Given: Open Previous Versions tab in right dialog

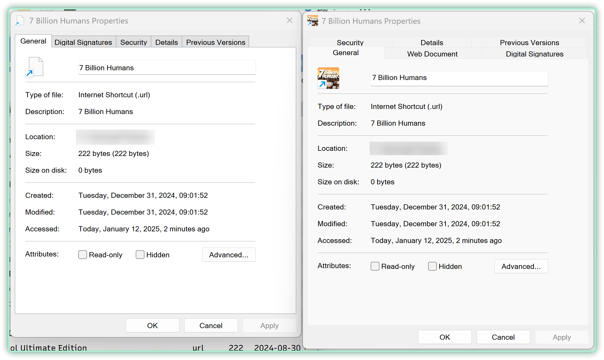Looking at the screenshot, I should point(529,42).
